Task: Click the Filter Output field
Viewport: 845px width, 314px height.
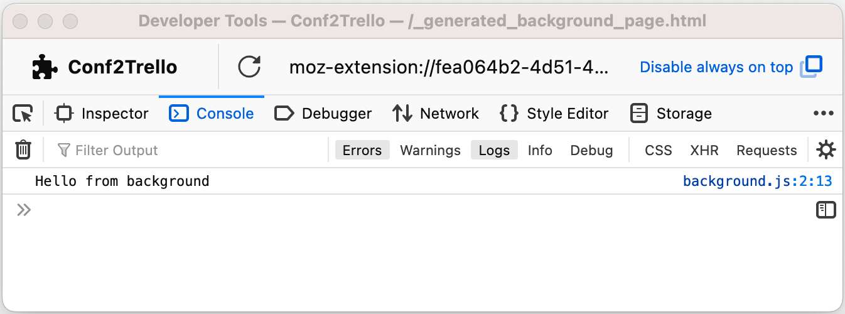Action: (x=188, y=150)
